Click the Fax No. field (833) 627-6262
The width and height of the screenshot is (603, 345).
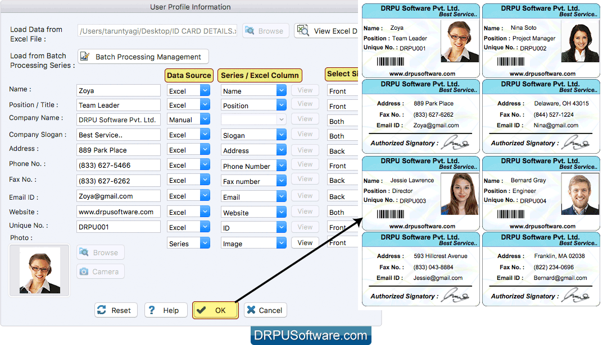tap(119, 181)
